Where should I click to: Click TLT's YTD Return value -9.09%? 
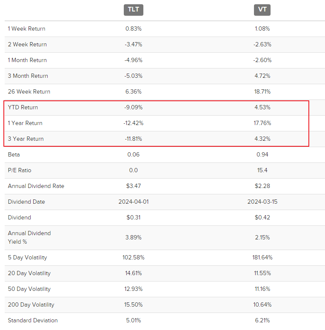tap(134, 107)
